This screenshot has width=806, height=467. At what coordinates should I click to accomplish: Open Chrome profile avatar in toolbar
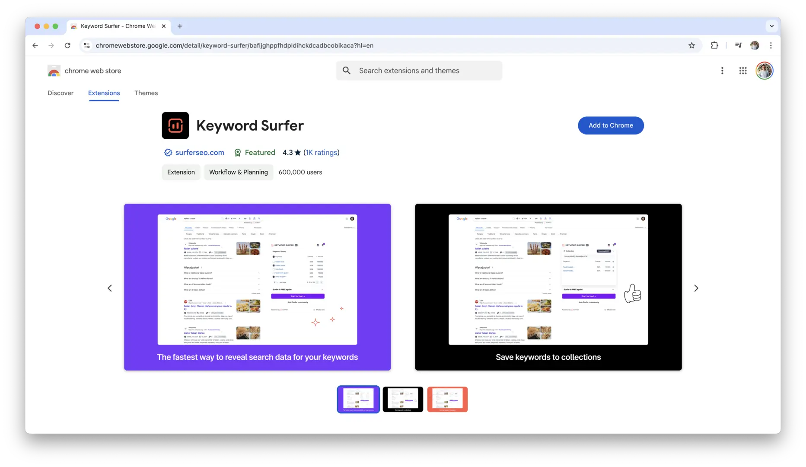(x=755, y=45)
